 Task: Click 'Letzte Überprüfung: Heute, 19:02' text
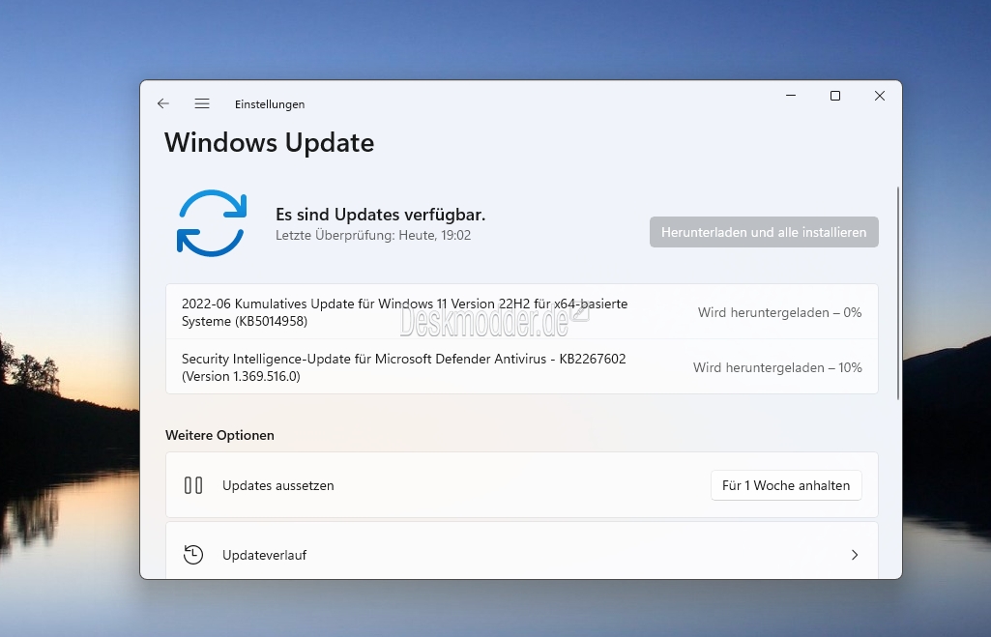coord(373,235)
